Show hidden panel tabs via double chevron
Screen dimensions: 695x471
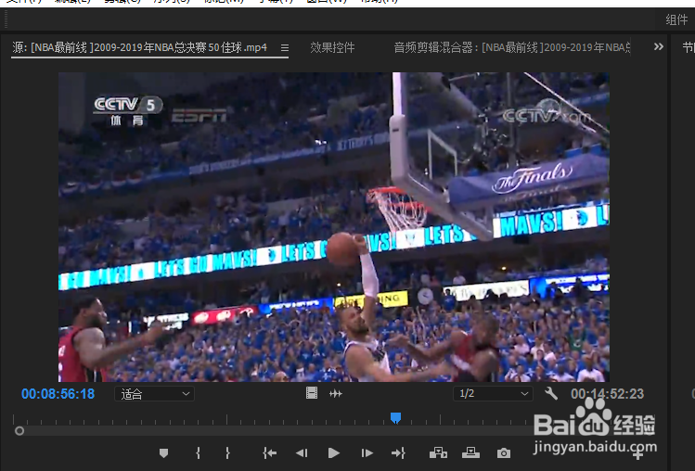pos(659,46)
